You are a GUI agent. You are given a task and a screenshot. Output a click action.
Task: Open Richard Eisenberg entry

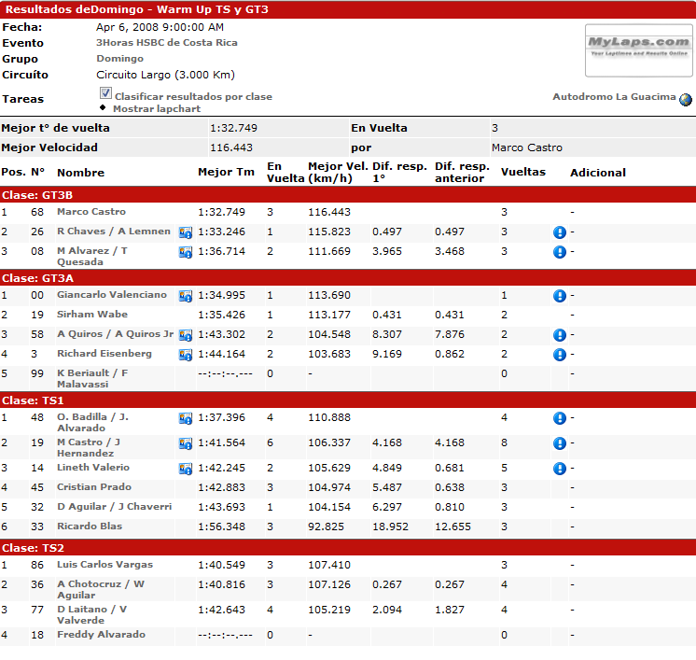[x=104, y=353]
